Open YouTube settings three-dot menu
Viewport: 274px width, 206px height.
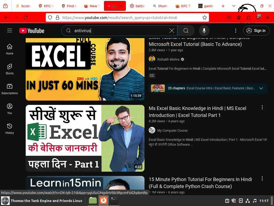point(235,31)
